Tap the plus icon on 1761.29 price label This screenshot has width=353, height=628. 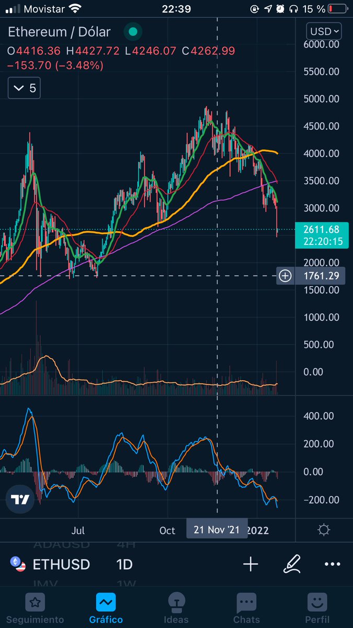click(285, 276)
